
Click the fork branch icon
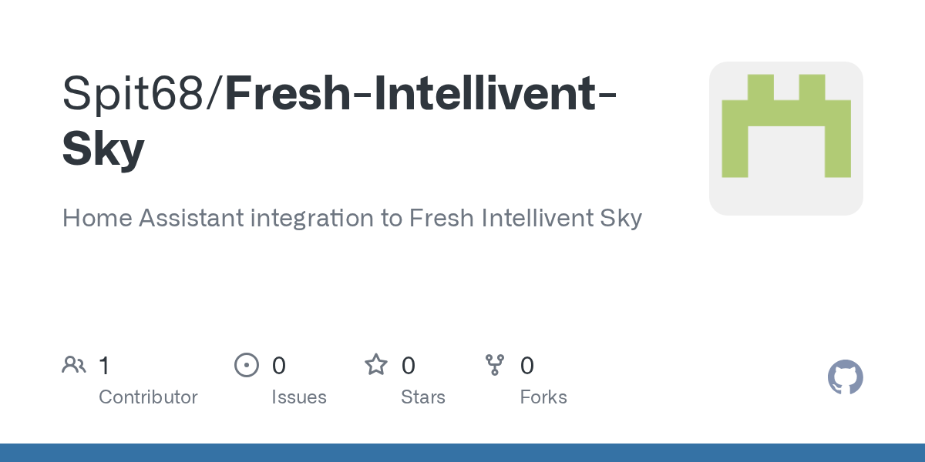click(495, 365)
